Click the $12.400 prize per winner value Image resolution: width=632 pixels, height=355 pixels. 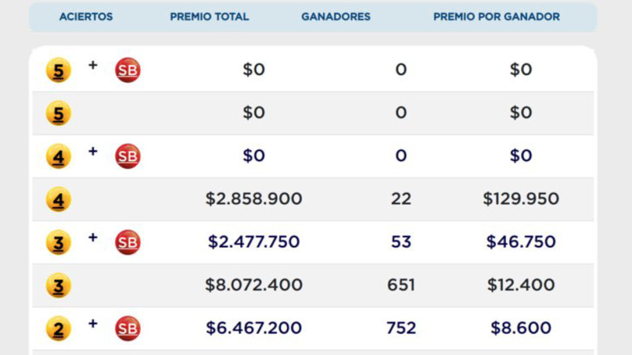point(521,285)
